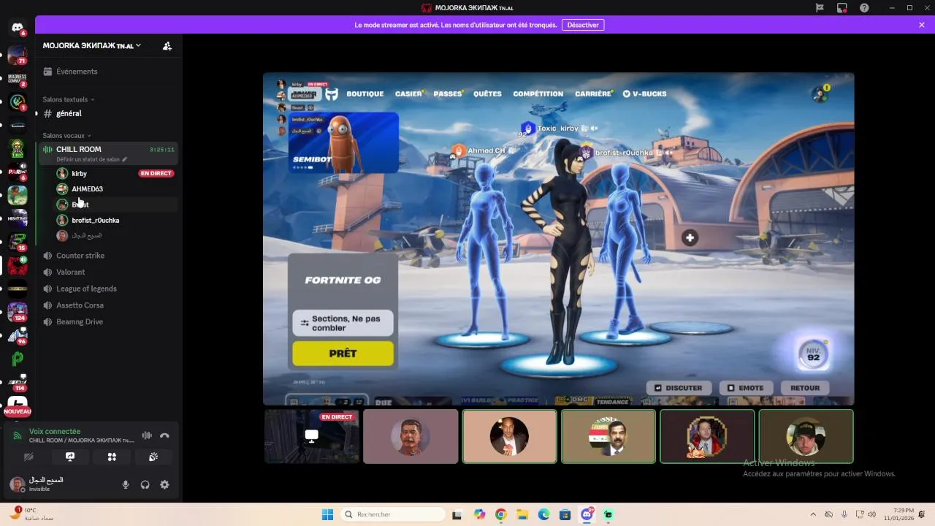Click Définir un statut de salon link
The width and height of the screenshot is (935, 526).
88,159
